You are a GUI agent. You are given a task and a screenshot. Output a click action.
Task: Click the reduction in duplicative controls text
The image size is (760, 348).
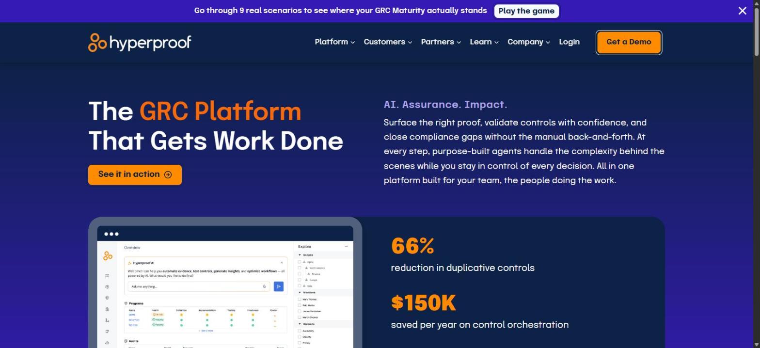[x=463, y=268]
